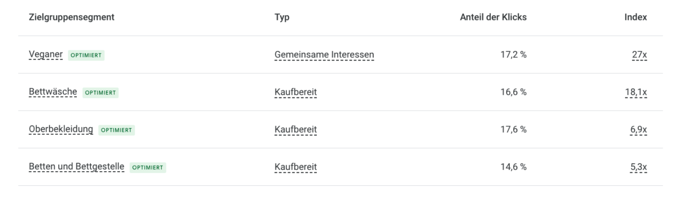Sort by Anteil der Klicks column header

[x=493, y=17]
